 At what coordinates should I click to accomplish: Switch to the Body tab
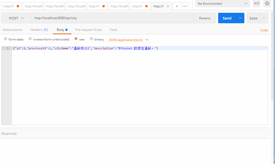(x=62, y=30)
